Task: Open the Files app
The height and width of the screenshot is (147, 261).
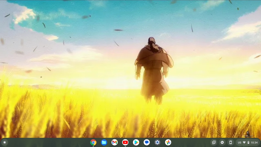Action: [104, 142]
